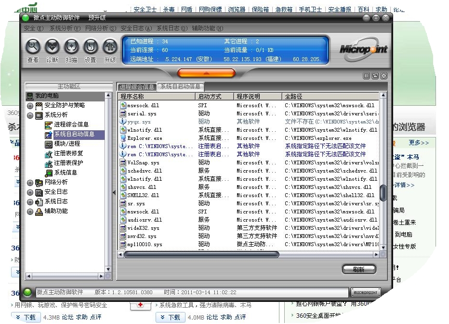The image size is (449, 324).
Task: Click the 网络分析 icon in tree
Action: click(x=39, y=183)
